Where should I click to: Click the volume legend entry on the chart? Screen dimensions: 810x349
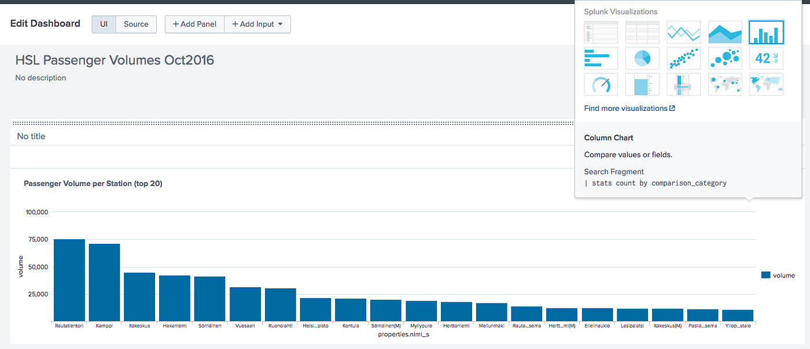tap(778, 275)
